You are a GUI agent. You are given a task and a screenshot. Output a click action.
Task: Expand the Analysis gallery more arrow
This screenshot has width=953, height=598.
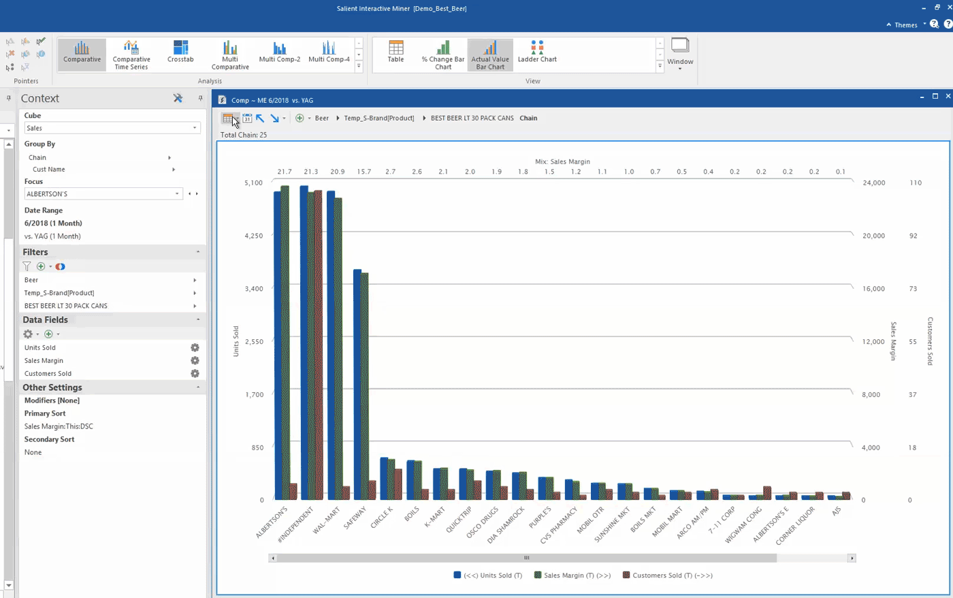(359, 66)
